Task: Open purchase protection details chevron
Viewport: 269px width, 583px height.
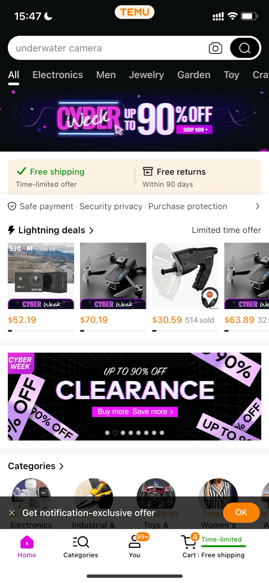Action: click(x=257, y=206)
